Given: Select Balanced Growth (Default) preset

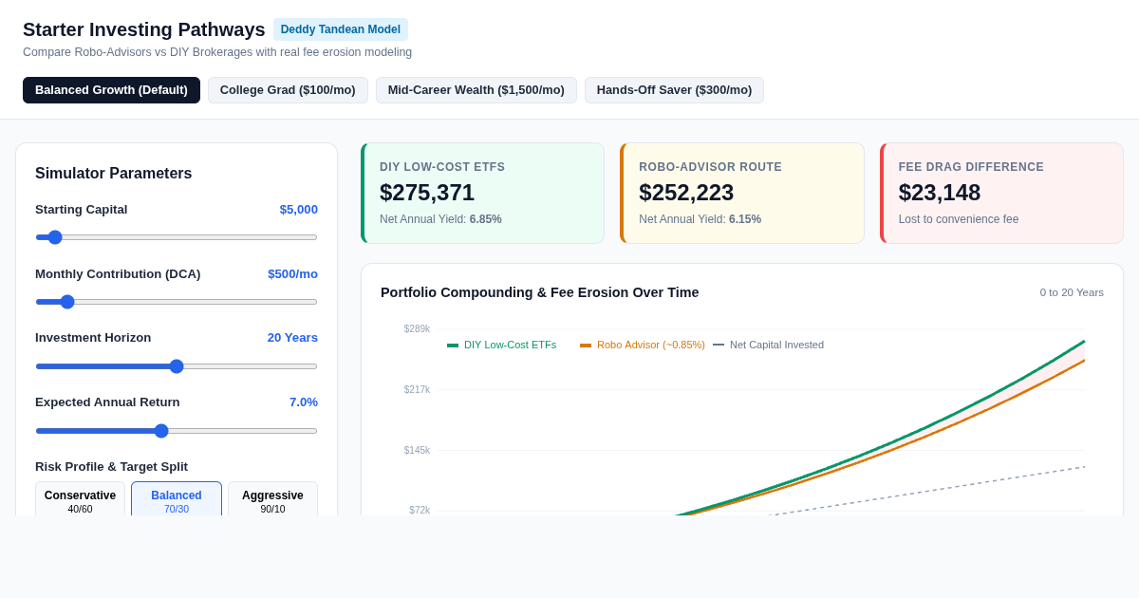Looking at the screenshot, I should (111, 90).
